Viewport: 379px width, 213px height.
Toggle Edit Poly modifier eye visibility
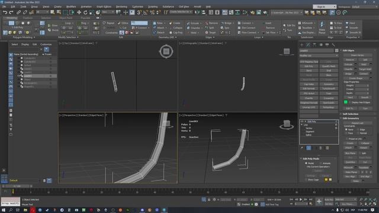pos(302,121)
